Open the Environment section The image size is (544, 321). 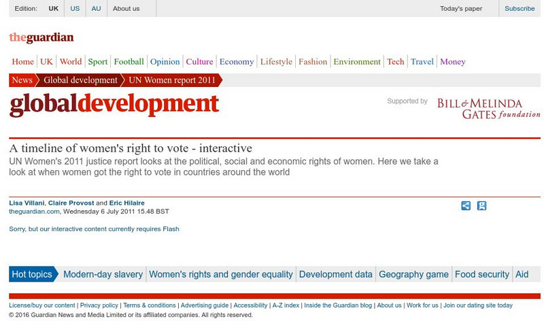(357, 62)
